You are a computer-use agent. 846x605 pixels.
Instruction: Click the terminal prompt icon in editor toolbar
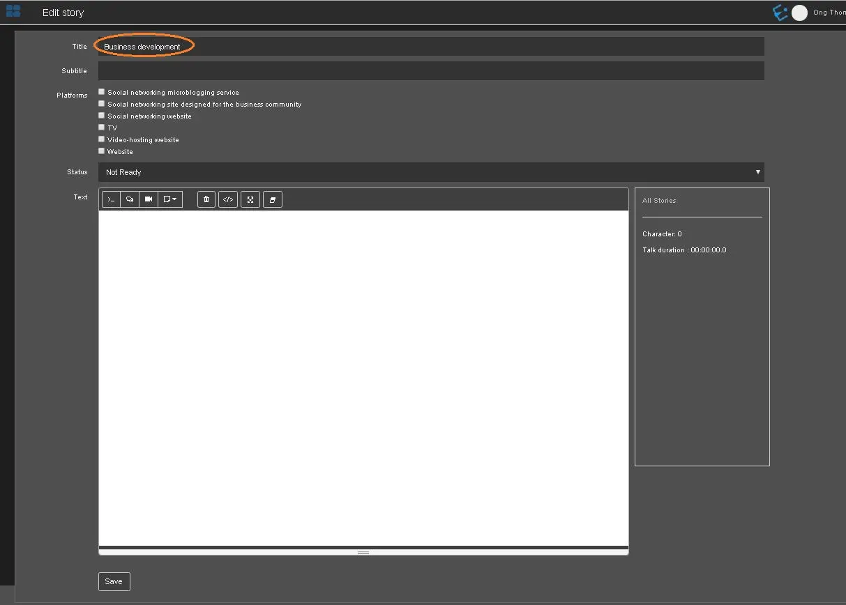[111, 199]
